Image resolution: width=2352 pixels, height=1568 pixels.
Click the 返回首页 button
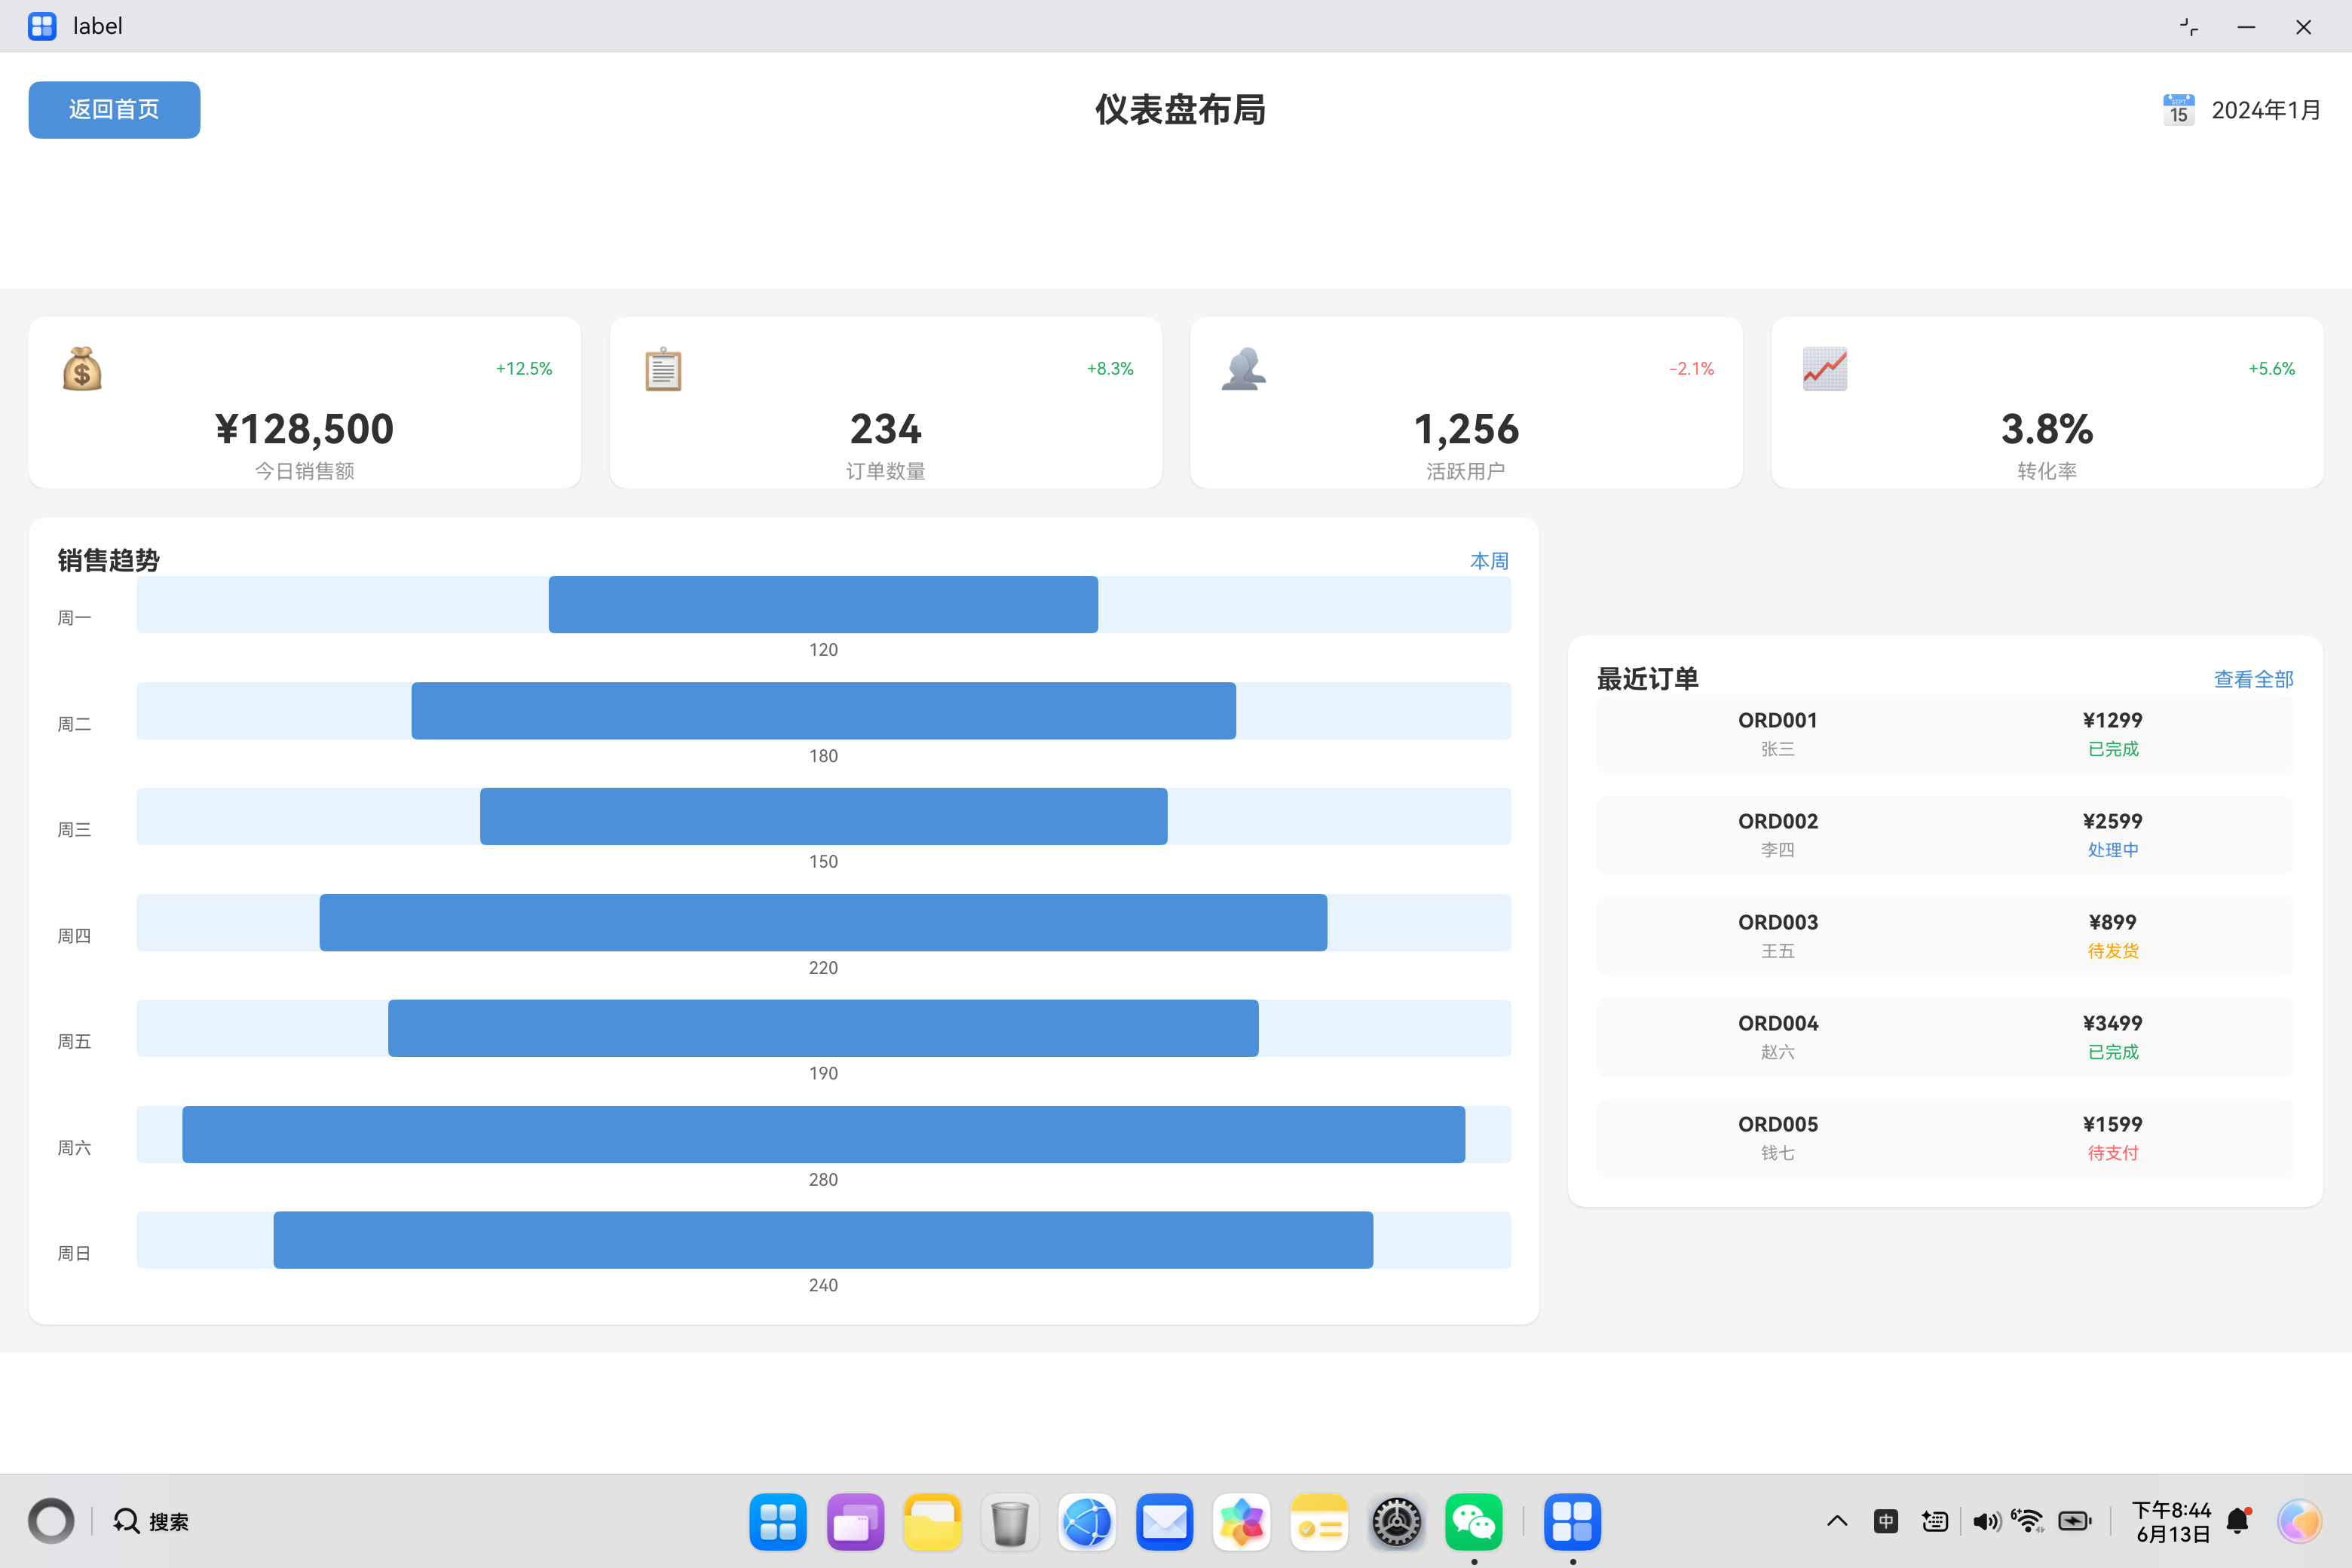114,110
